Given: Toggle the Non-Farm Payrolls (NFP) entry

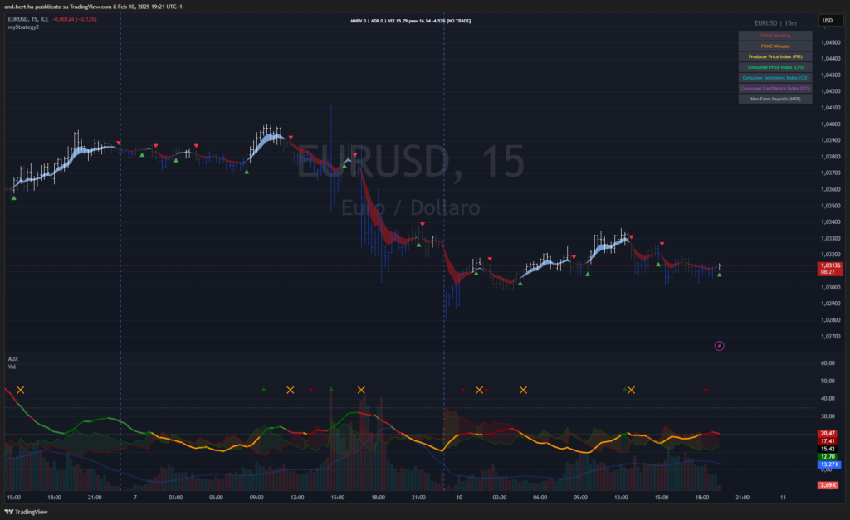Looking at the screenshot, I should click(775, 99).
